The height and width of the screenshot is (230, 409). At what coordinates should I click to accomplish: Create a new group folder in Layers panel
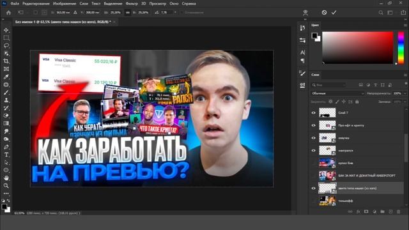click(x=382, y=211)
